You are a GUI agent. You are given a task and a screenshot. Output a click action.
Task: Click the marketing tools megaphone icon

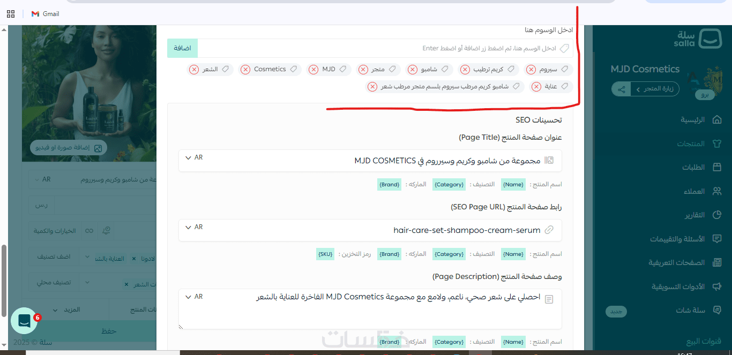click(x=717, y=287)
